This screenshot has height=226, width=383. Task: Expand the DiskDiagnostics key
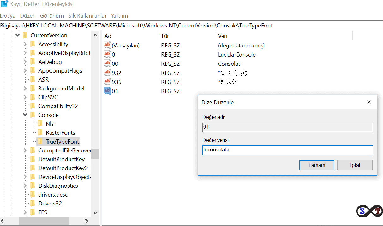(x=25, y=186)
